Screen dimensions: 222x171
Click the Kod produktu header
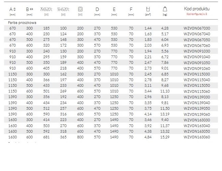click(x=197, y=9)
